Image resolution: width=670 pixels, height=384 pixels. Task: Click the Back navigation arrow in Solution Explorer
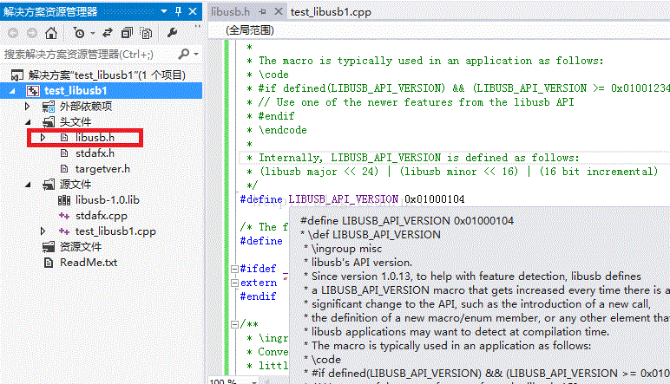click(x=13, y=33)
